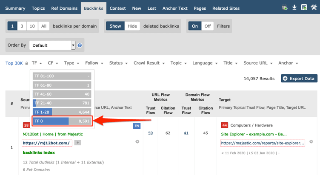Click the Export Data button

[299, 79]
